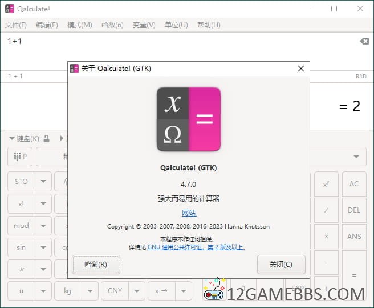Viewport: 374px width, 308px height.
Task: Collapse the 键盘(K) keypad expander
Action: [25, 138]
